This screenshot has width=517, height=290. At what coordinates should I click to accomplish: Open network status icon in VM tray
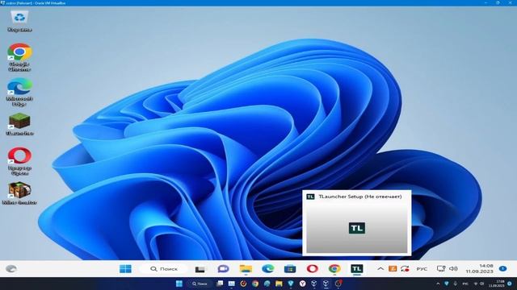pyautogui.click(x=441, y=268)
